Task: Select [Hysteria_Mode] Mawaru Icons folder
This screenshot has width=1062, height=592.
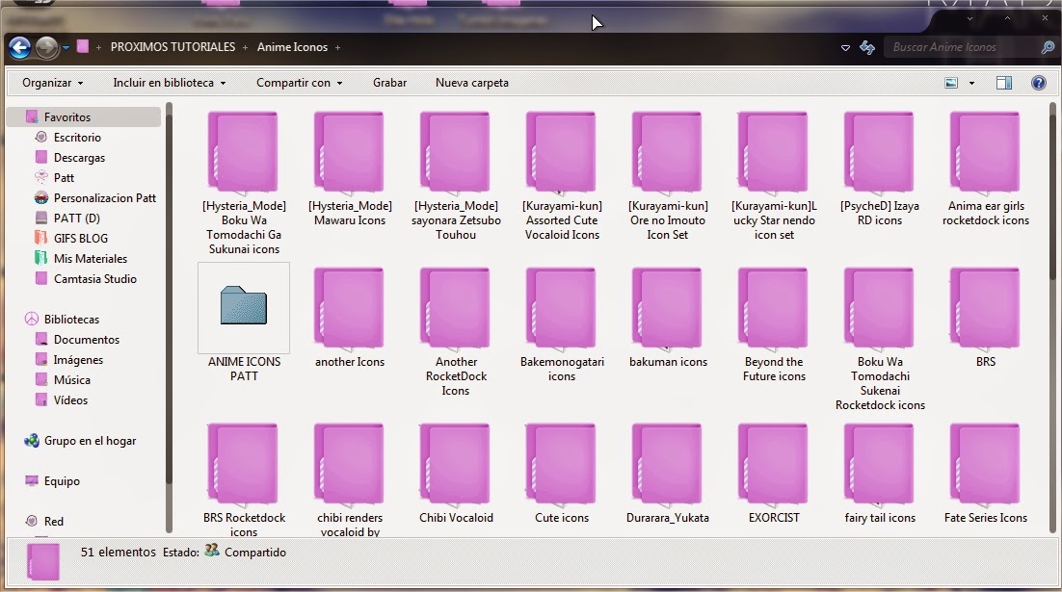Action: point(350,167)
